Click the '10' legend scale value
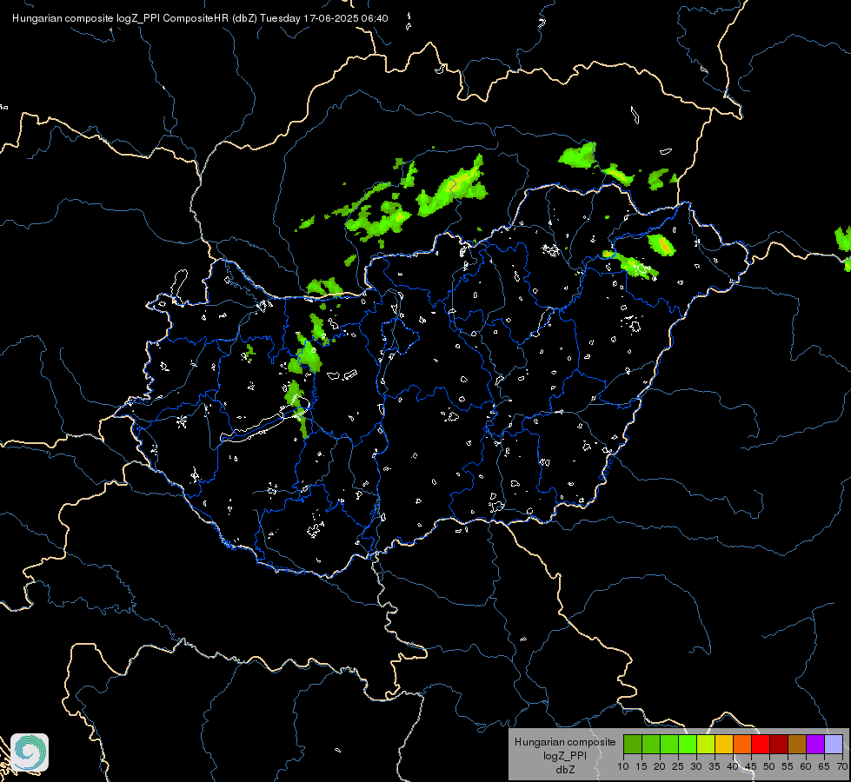Image resolution: width=851 pixels, height=782 pixels. [x=623, y=767]
